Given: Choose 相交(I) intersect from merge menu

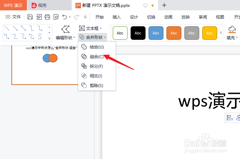Looking at the screenshot, I should point(97,76).
